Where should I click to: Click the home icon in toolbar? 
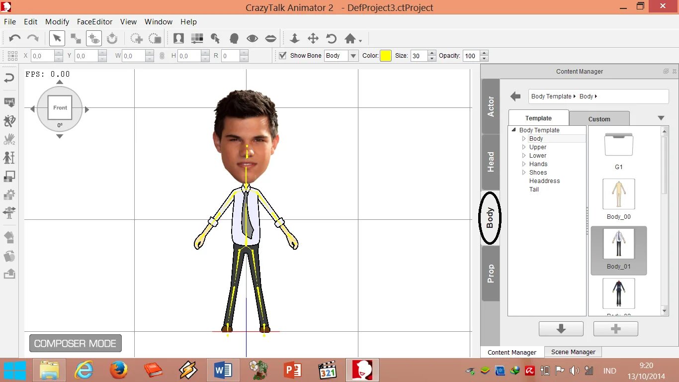click(350, 38)
